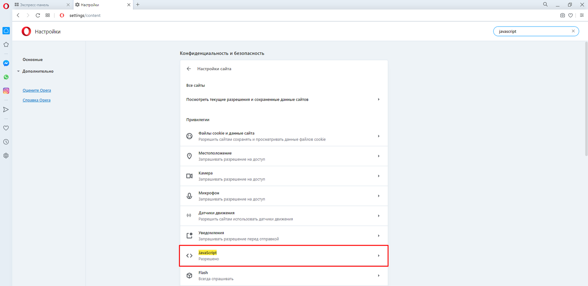Reload the current page

(38, 15)
